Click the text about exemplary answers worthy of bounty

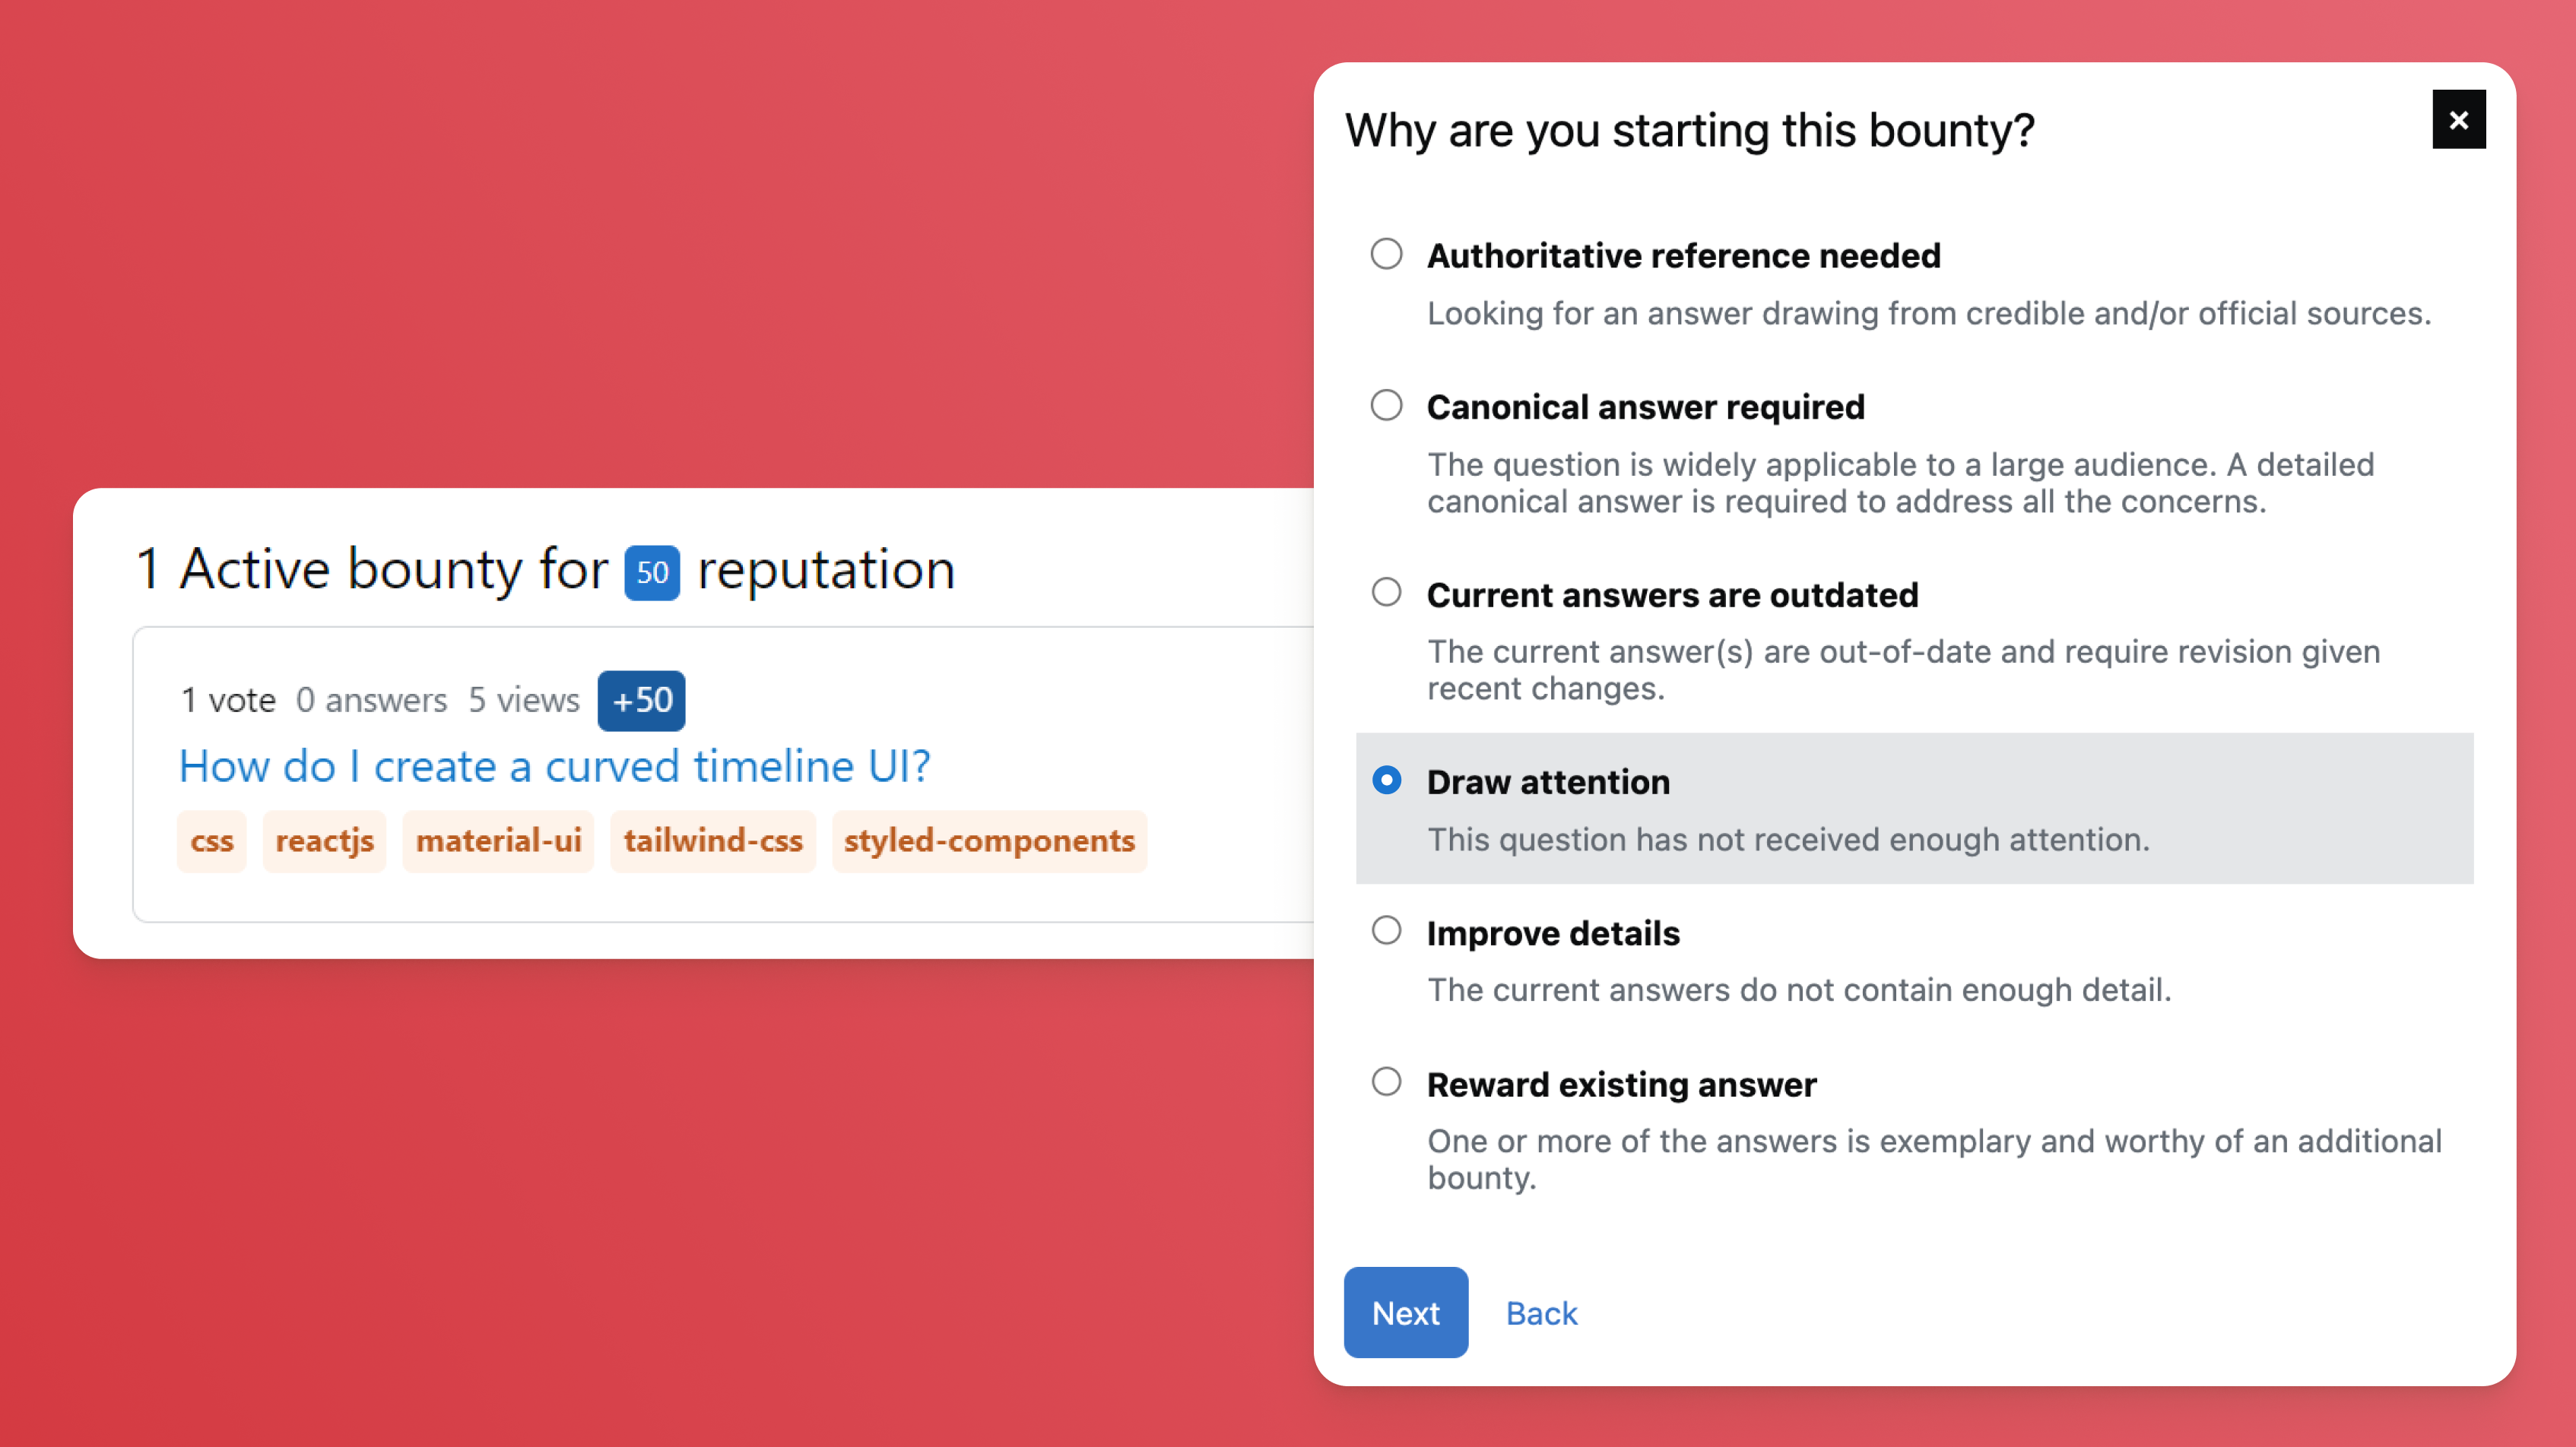click(x=1934, y=1159)
